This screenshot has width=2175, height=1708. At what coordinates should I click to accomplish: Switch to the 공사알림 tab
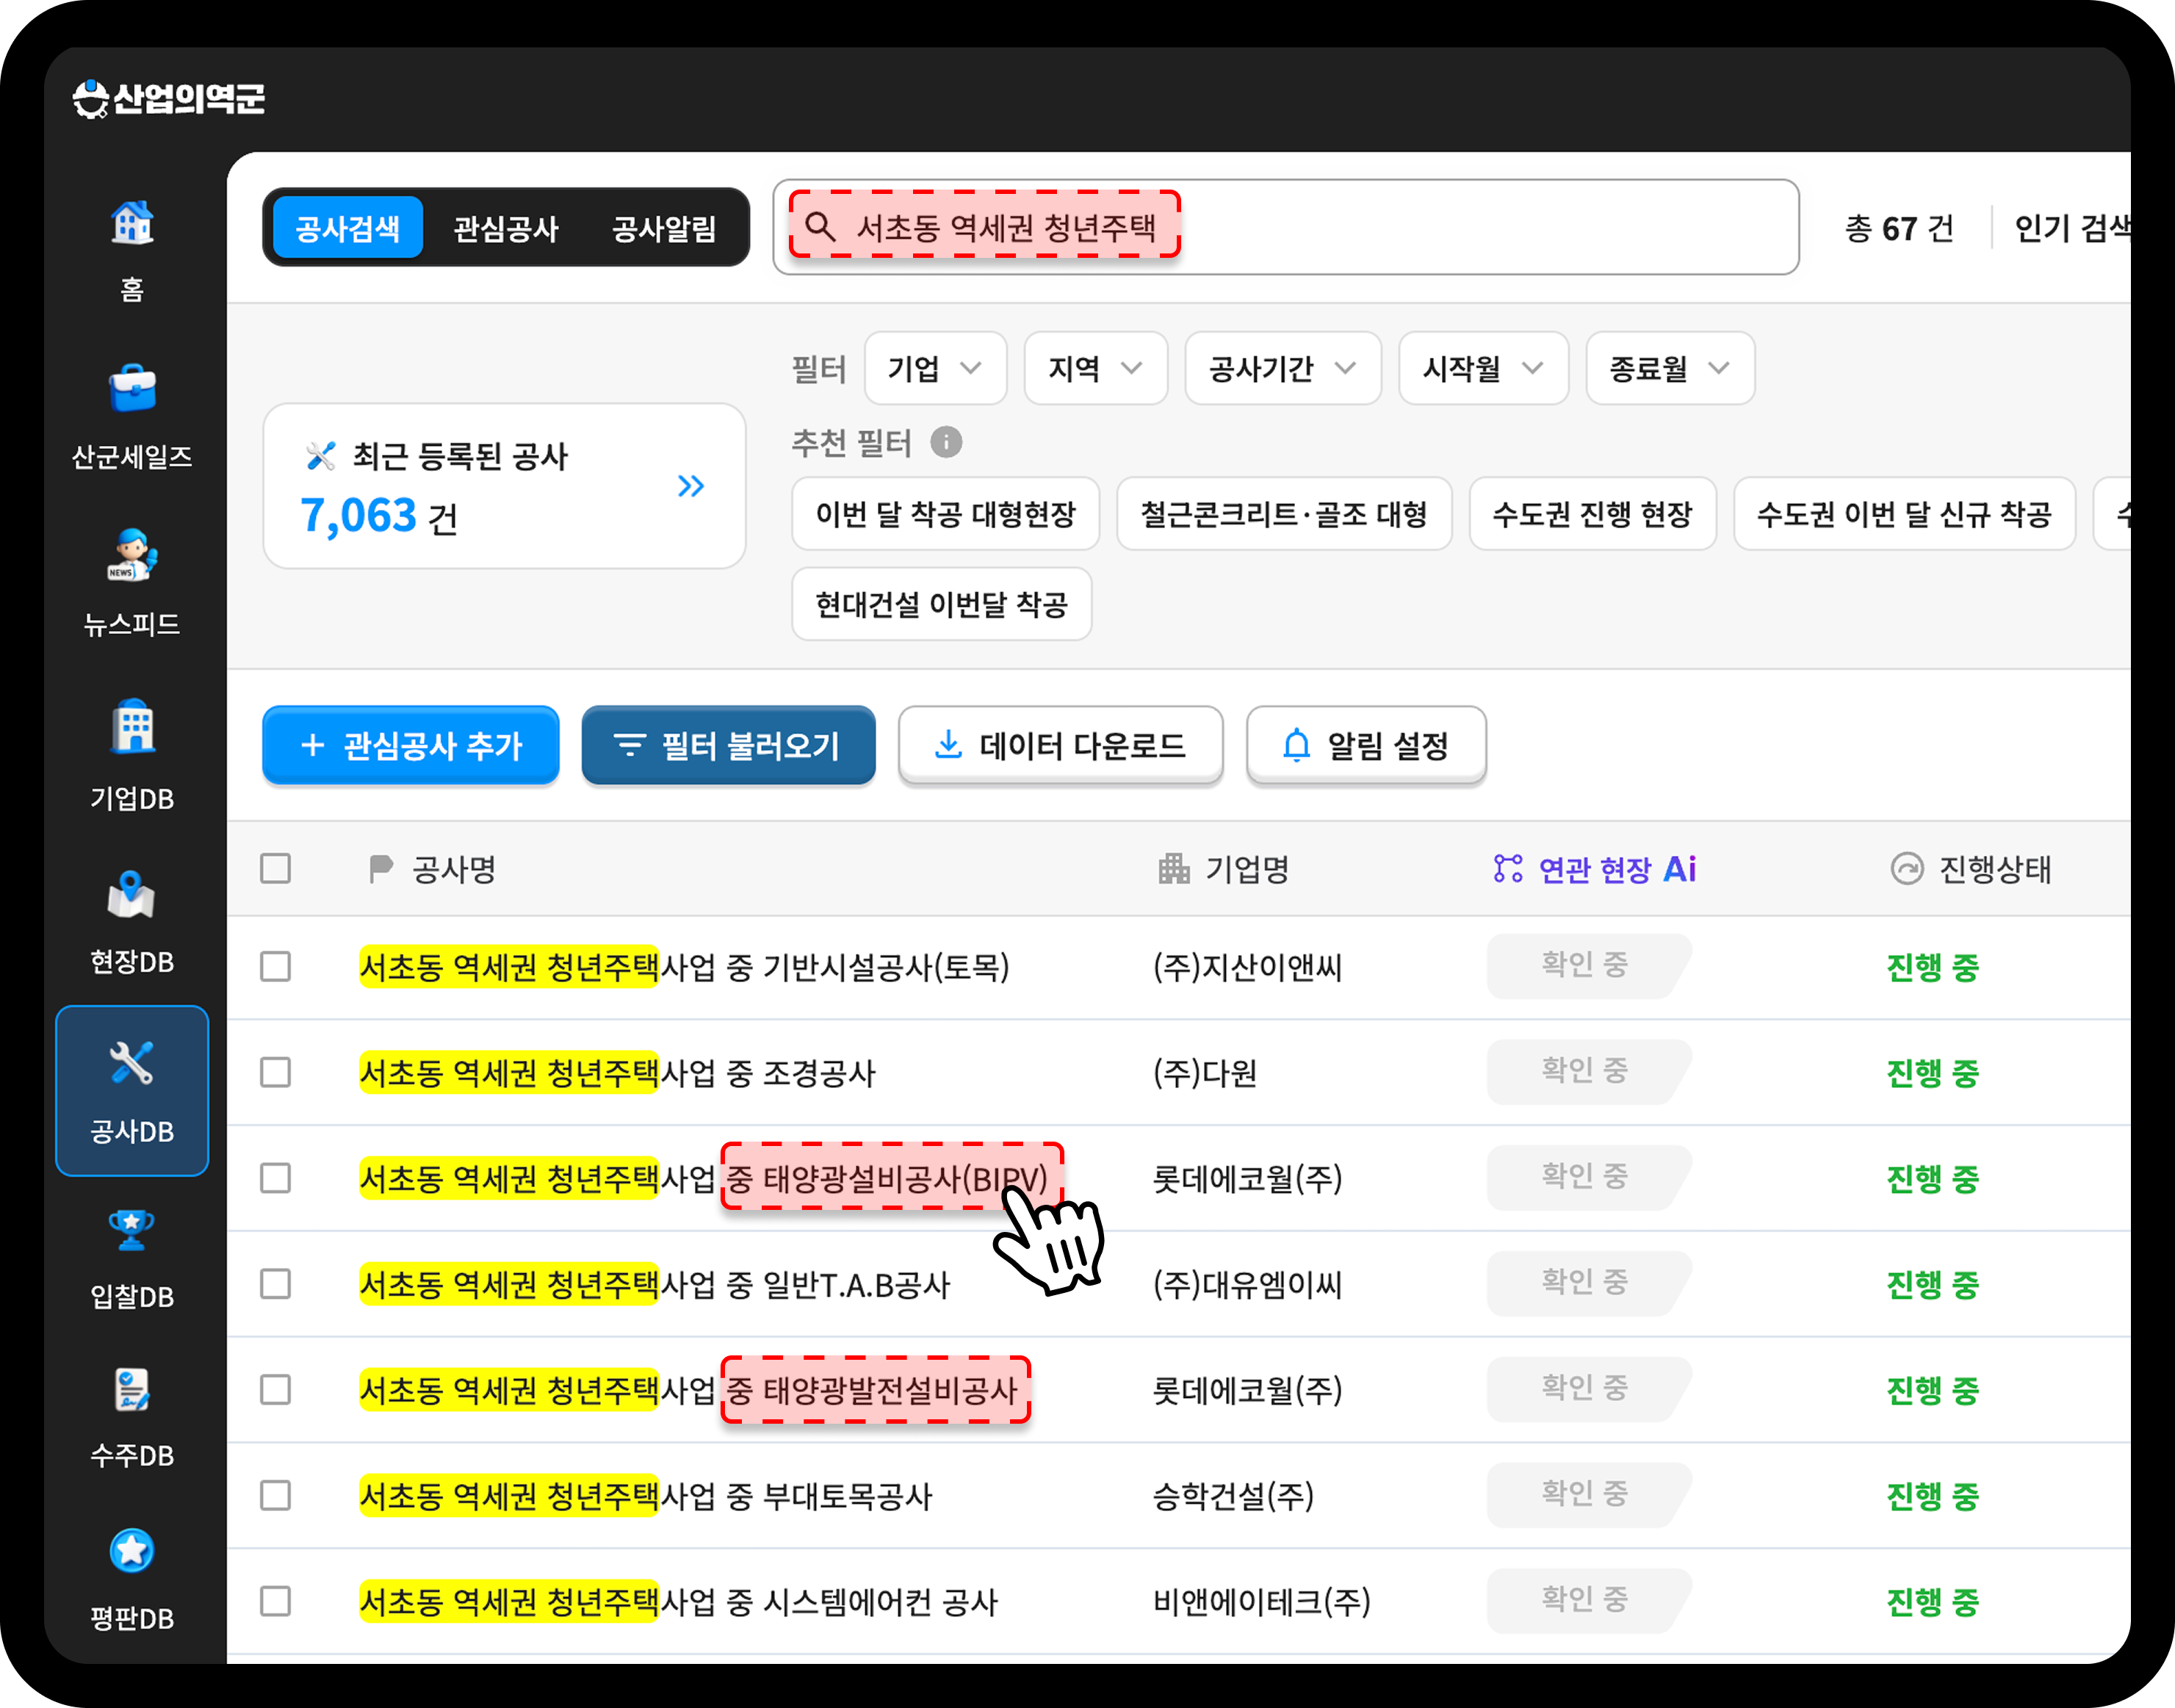click(x=664, y=228)
